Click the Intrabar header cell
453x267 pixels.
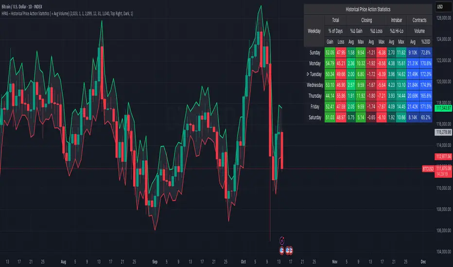point(397,20)
